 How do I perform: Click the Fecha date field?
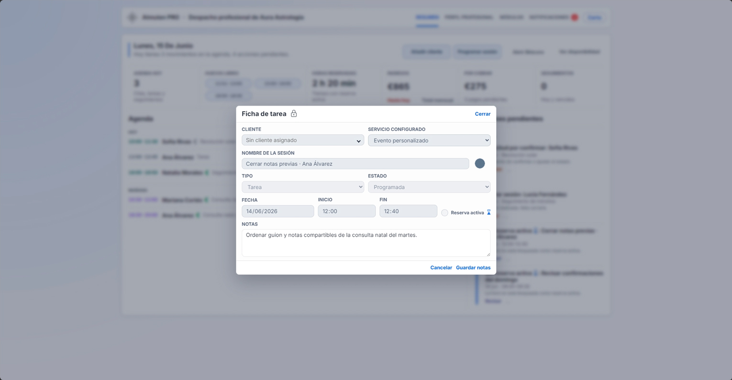pyautogui.click(x=278, y=211)
